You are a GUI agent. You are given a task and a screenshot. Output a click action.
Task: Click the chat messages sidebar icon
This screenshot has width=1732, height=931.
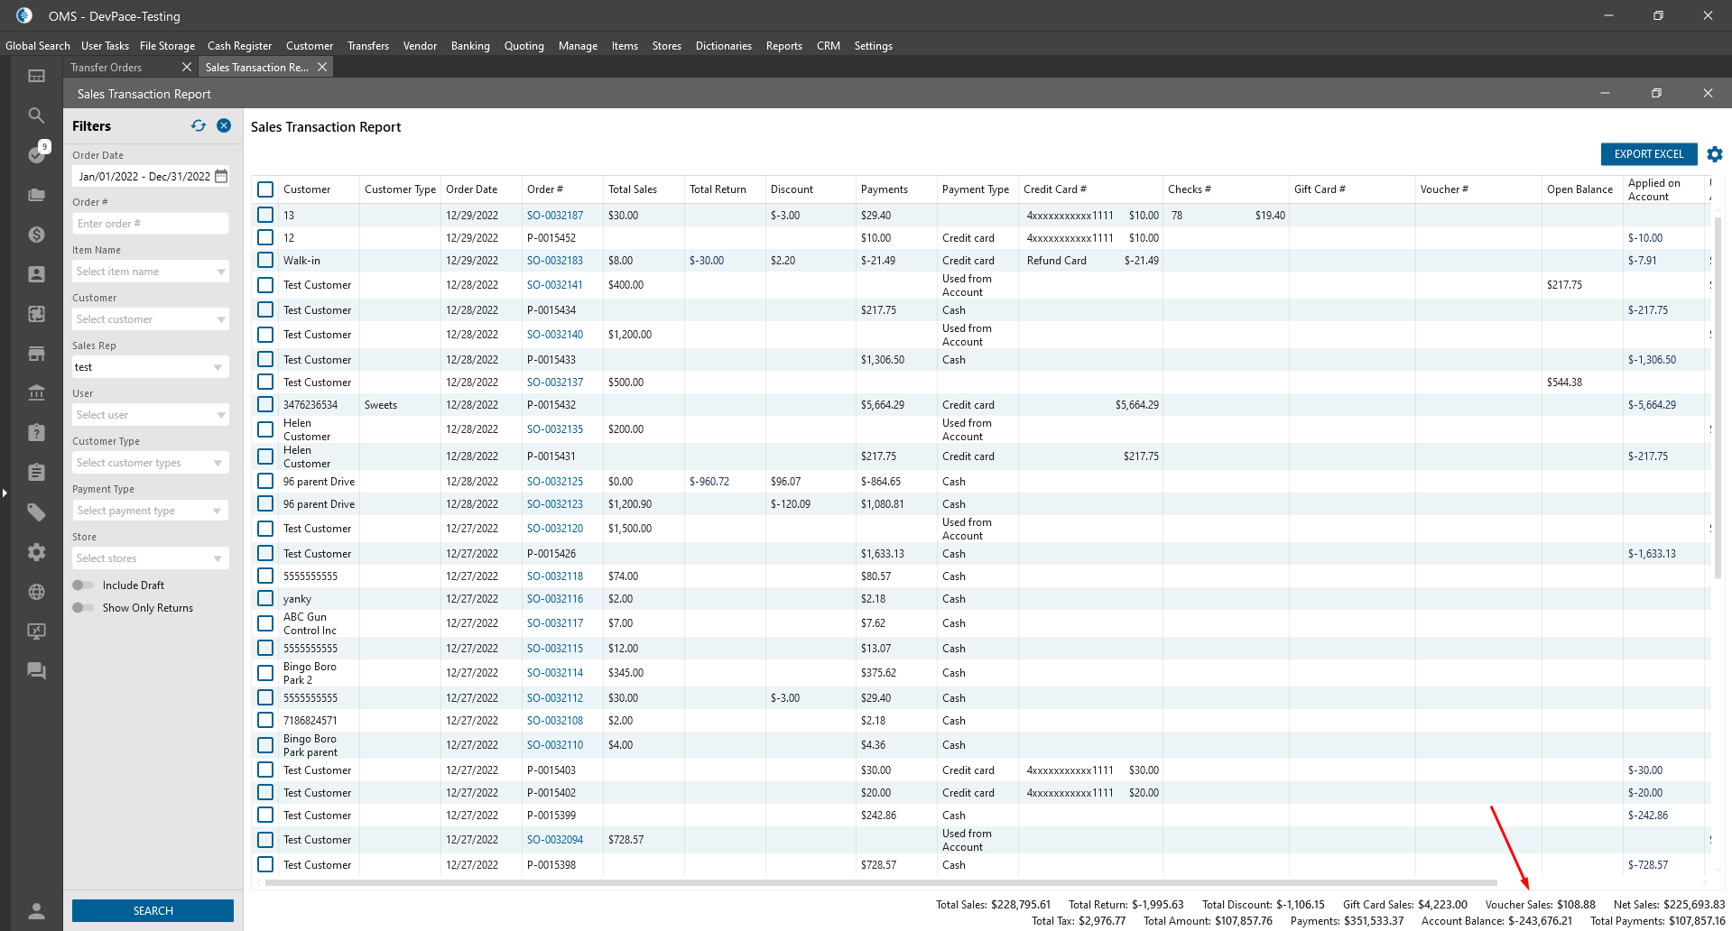pyautogui.click(x=36, y=671)
